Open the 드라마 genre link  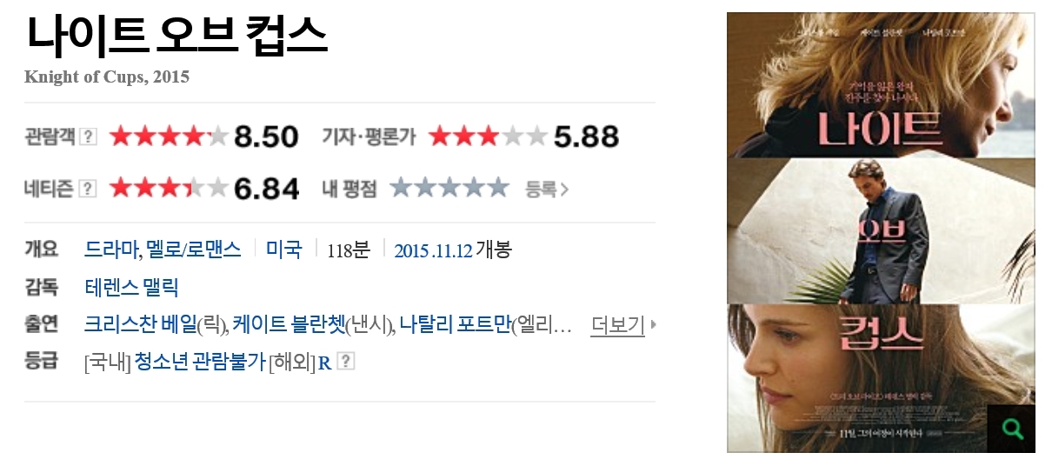point(111,250)
